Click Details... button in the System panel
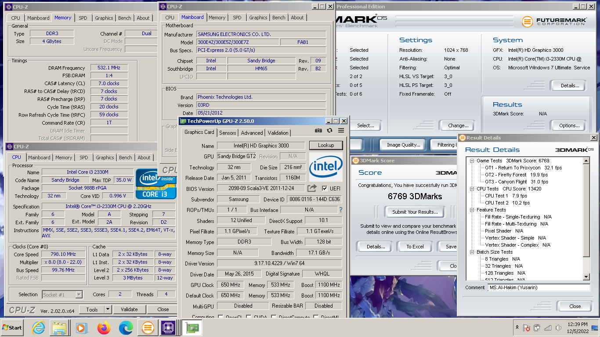The width and height of the screenshot is (600, 337). (x=570, y=86)
